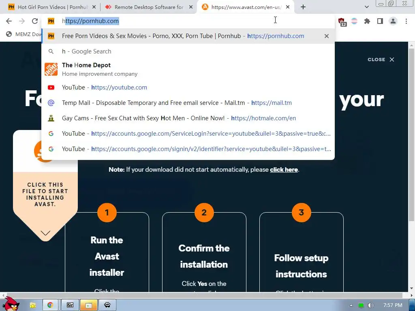Click the Mail.tm at-sign icon
The image size is (415, 311).
(51, 103)
